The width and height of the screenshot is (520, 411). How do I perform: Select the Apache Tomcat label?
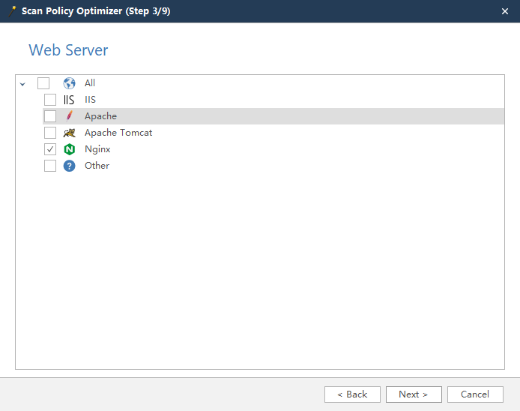(x=118, y=133)
